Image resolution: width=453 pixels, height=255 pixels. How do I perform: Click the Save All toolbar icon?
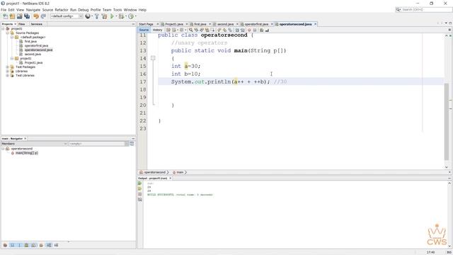(27, 16)
